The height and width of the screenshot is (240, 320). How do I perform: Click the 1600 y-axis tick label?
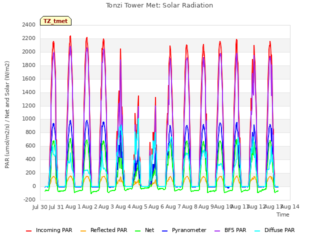tap(29, 78)
